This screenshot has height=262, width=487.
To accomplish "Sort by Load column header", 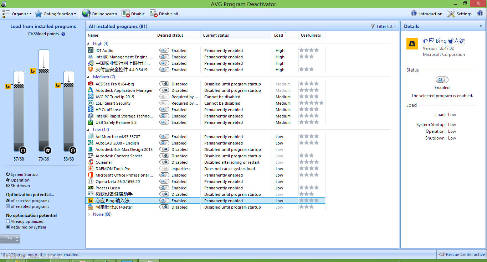I will click(x=285, y=35).
